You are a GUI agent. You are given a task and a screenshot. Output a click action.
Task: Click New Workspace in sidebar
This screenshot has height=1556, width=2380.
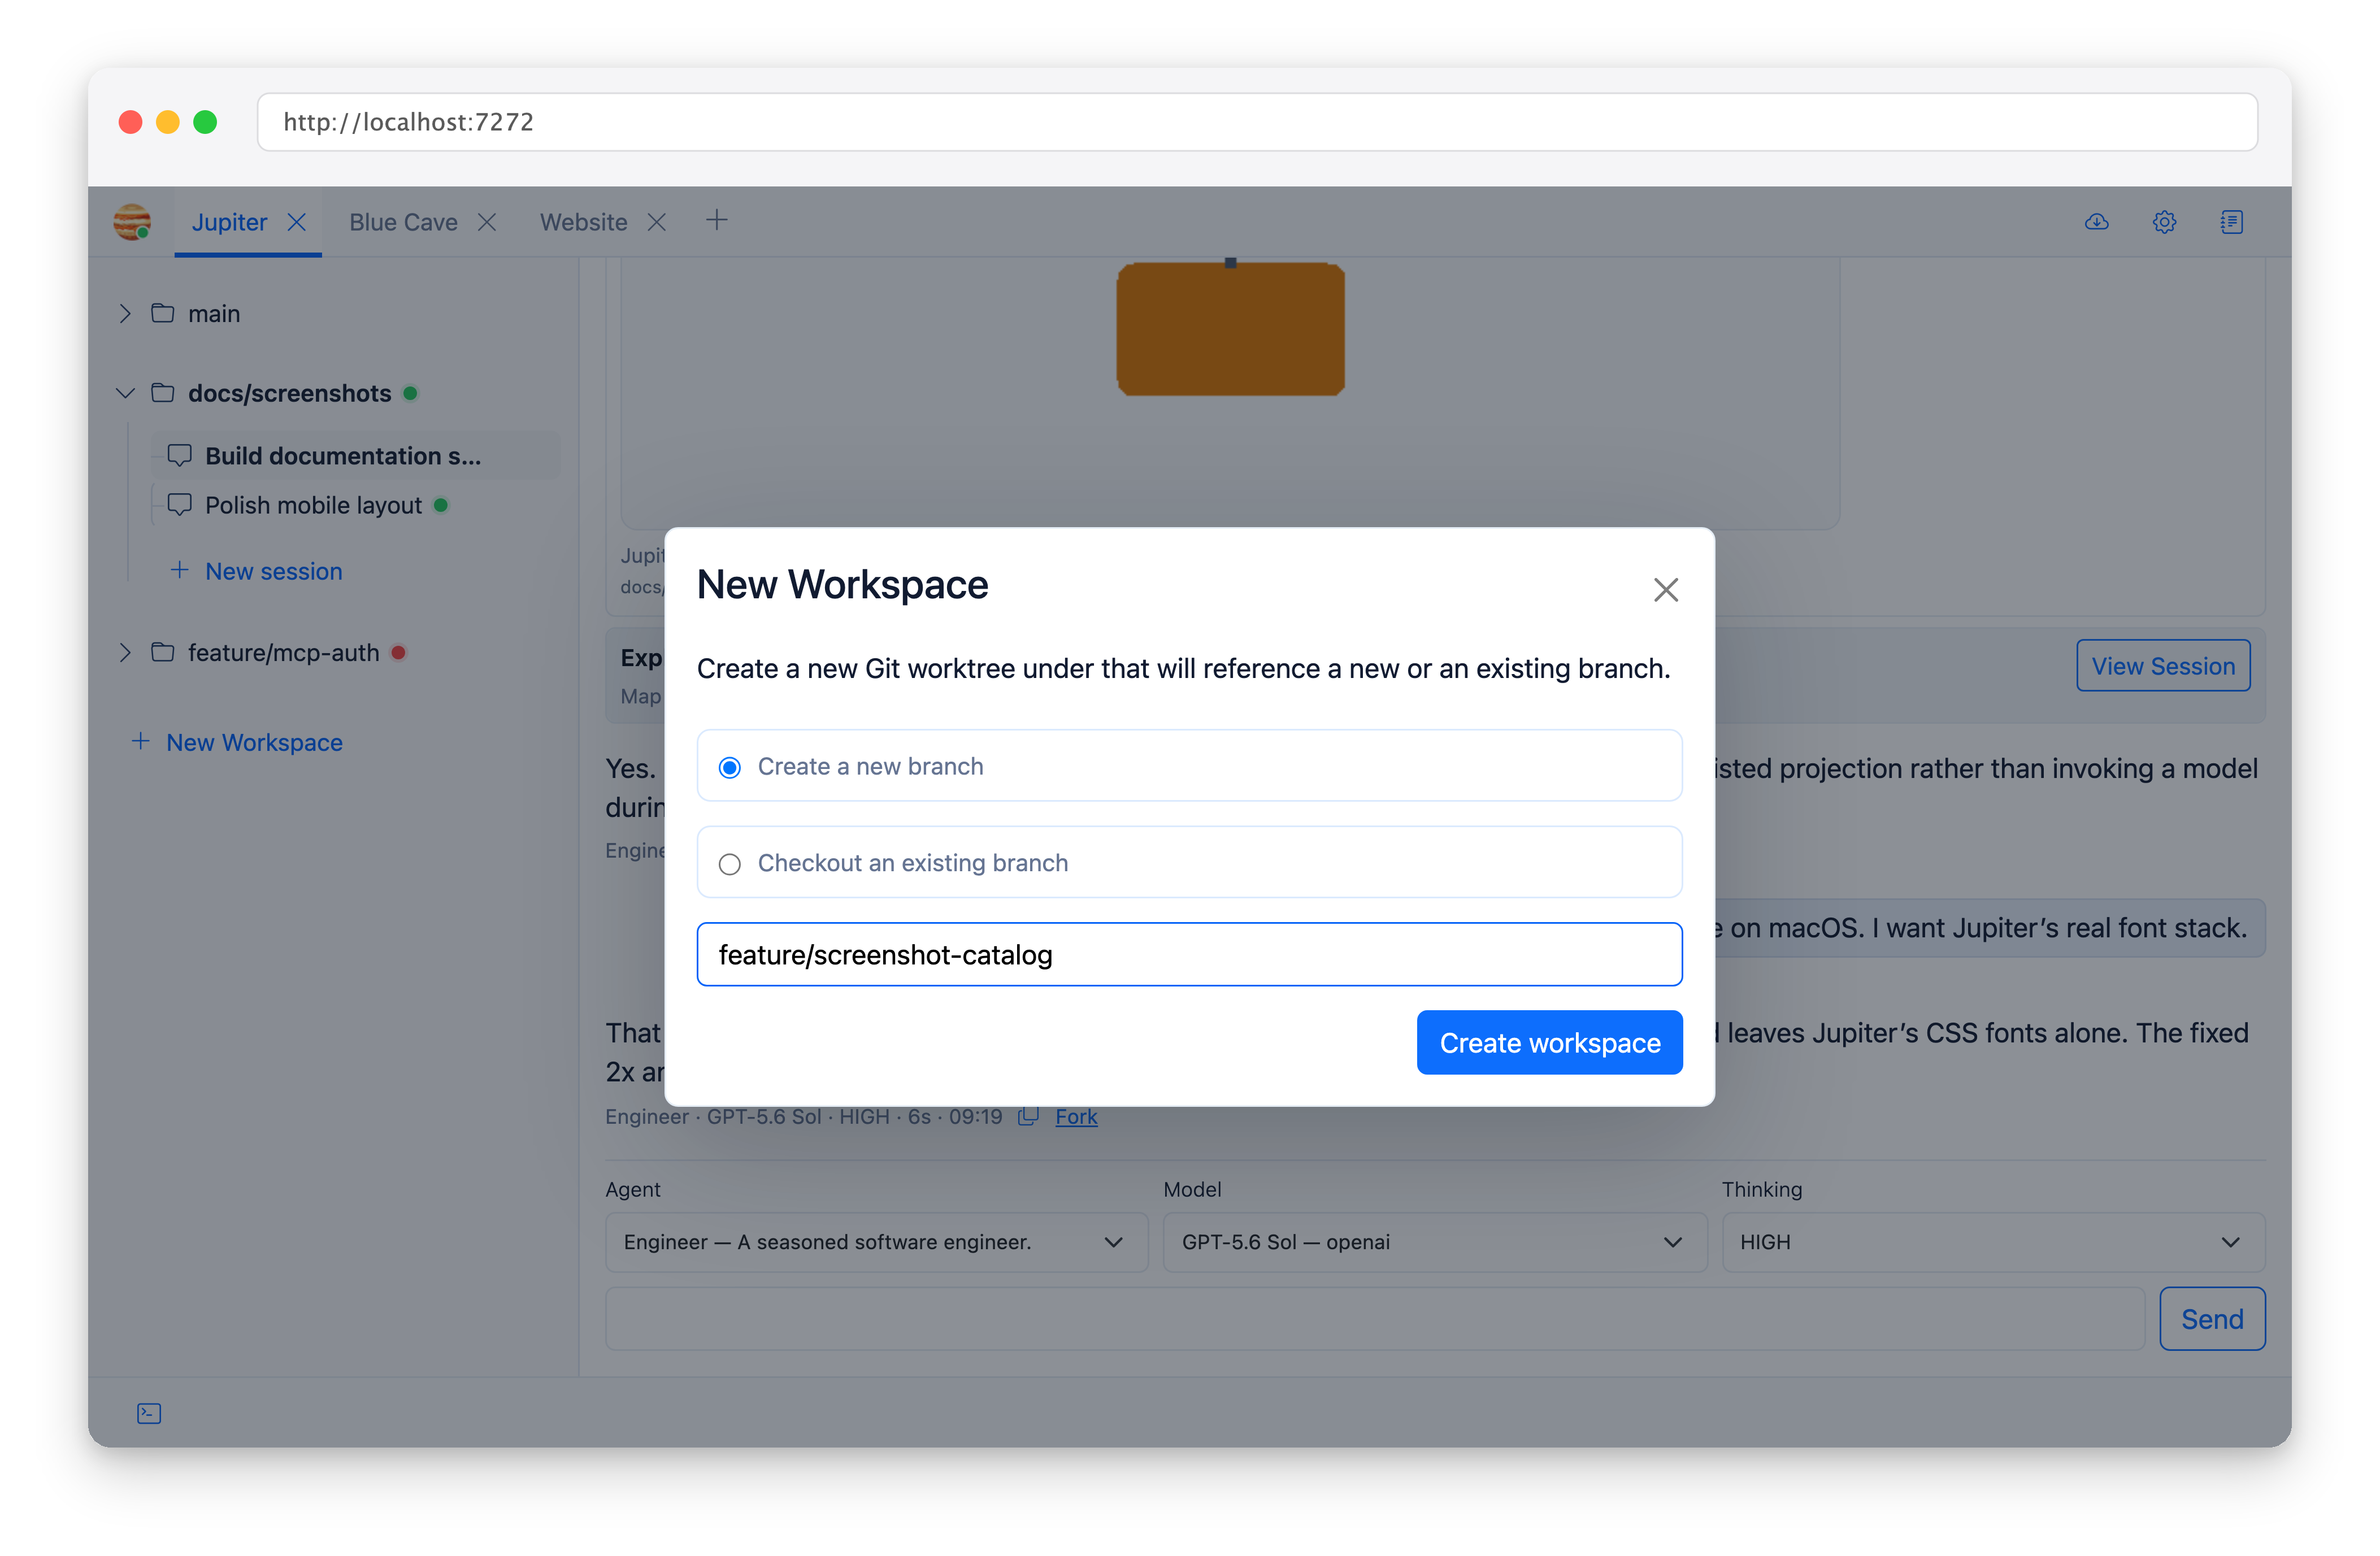237,742
